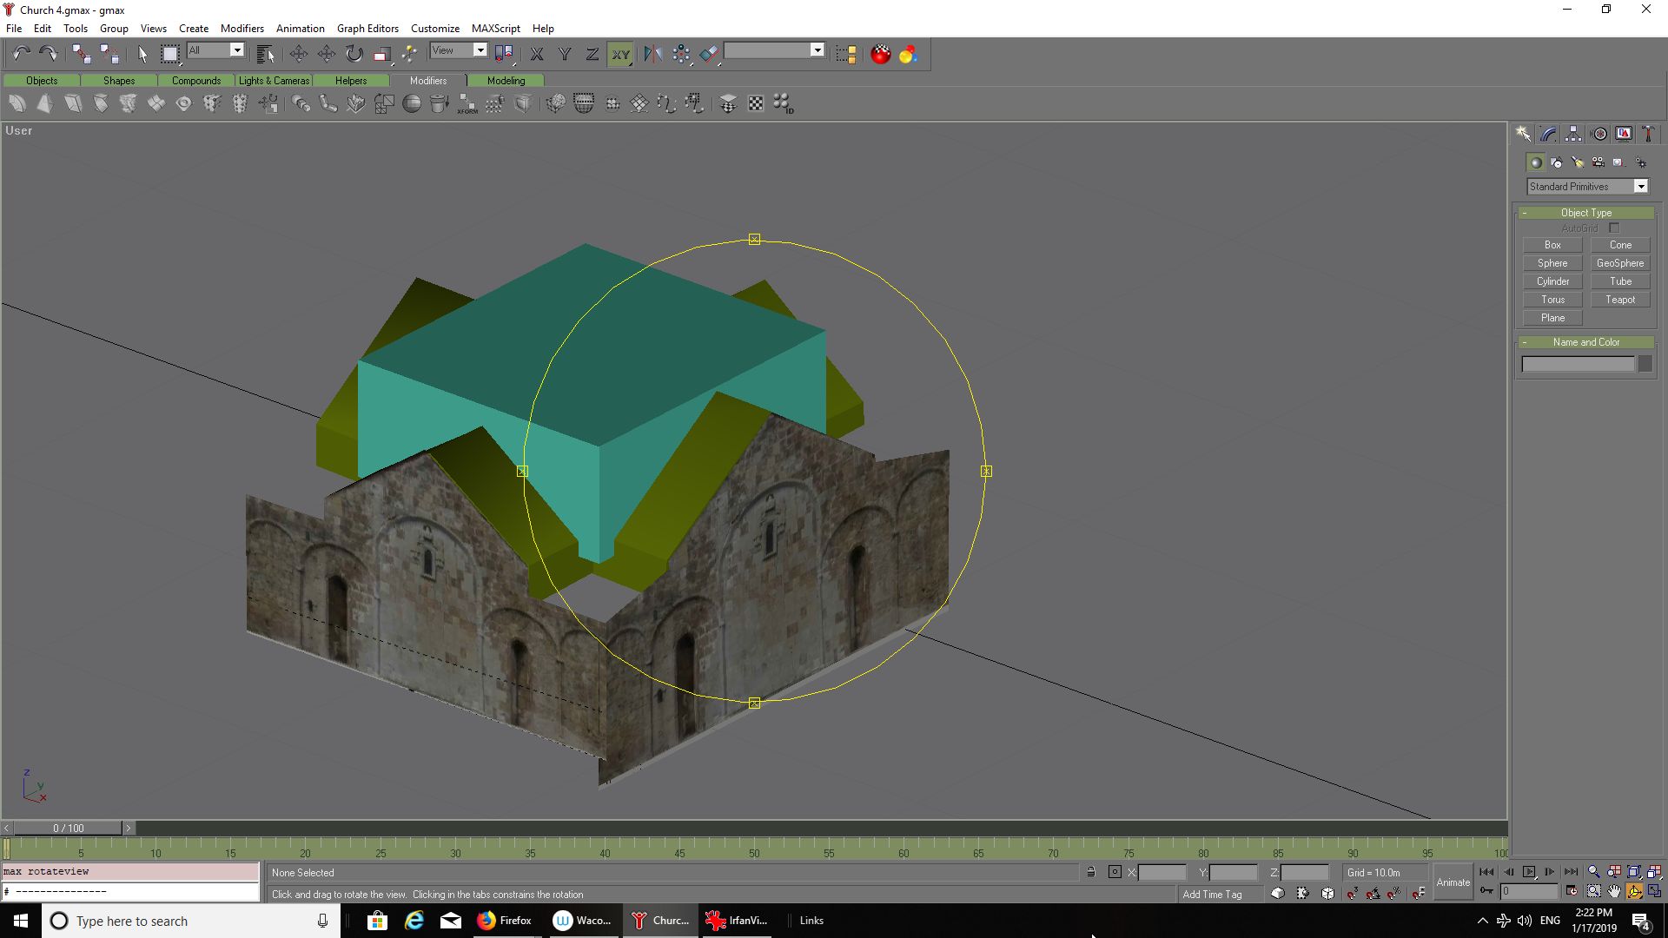Image resolution: width=1668 pixels, height=938 pixels.
Task: Select the Rotate tool in toolbar
Action: tap(354, 54)
